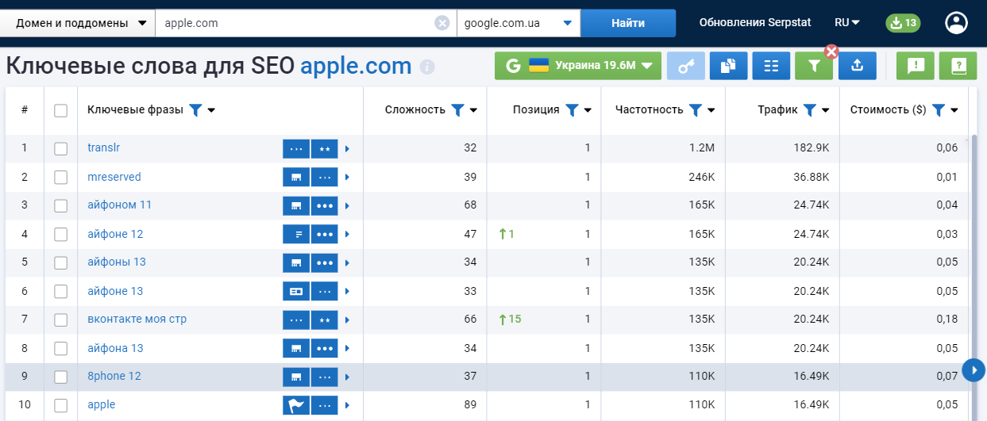
Task: Remove applied filter via red cross badge
Action: tap(831, 52)
